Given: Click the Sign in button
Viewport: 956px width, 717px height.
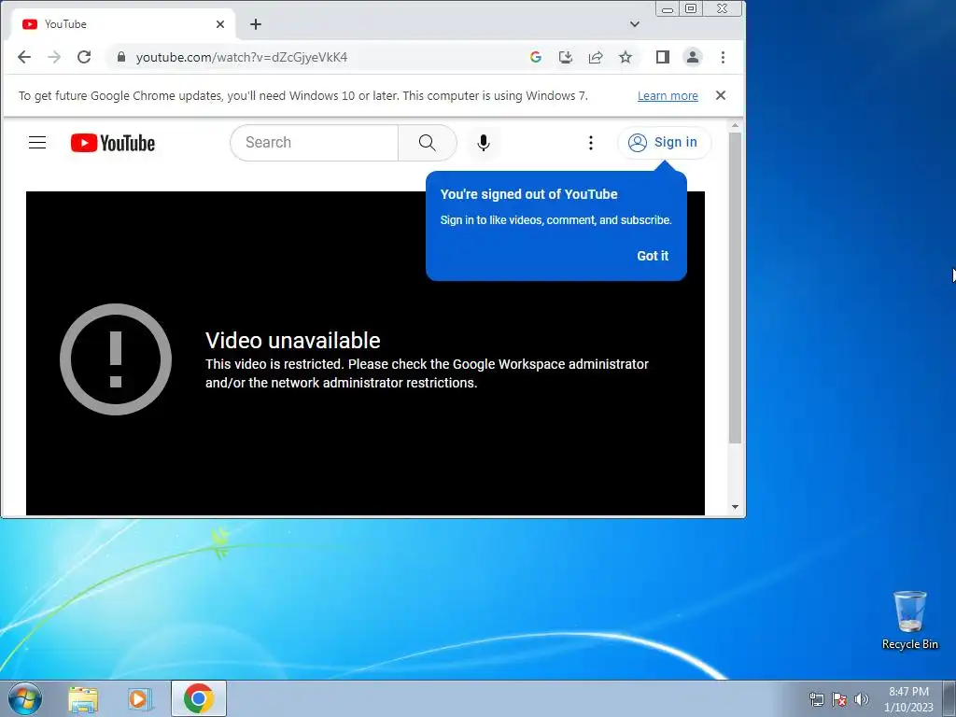Looking at the screenshot, I should click(664, 143).
